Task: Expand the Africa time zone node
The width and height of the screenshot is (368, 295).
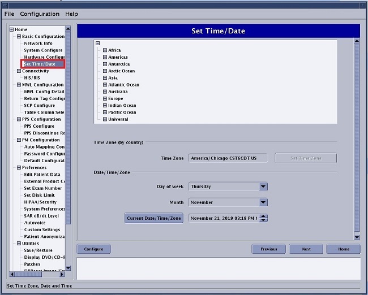Action: pos(105,50)
